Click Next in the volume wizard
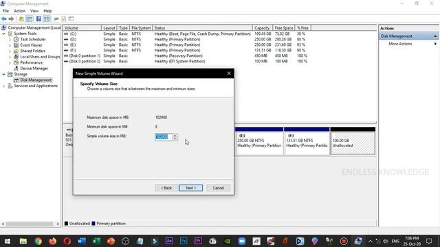Viewport: 440px width, 247px height. 191,188
